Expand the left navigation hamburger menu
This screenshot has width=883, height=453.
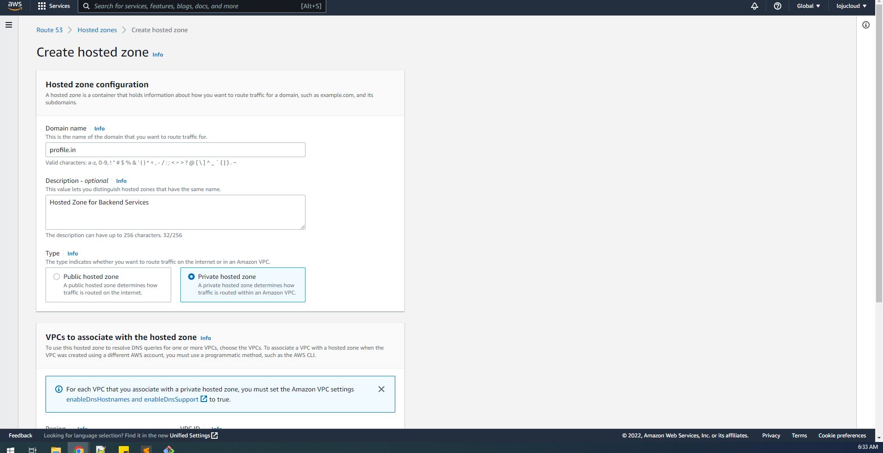click(9, 25)
